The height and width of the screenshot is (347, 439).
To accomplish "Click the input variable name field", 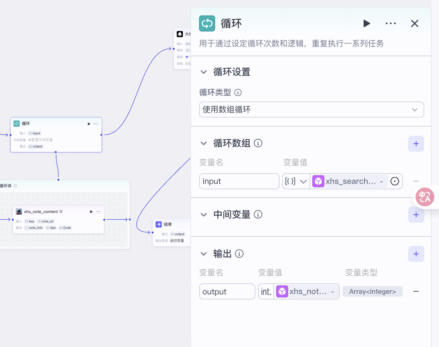I will point(239,181).
